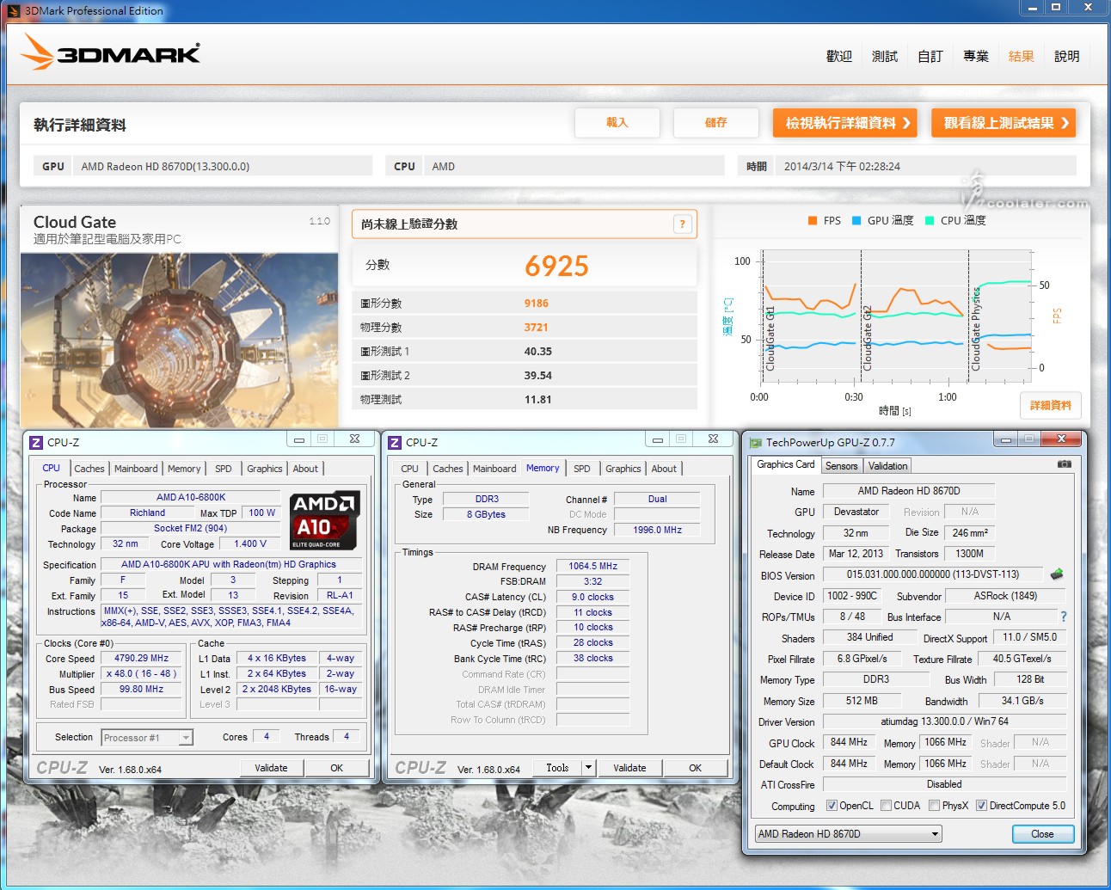Toggle the OpenCL checkbox in GPU-Z
1111x890 pixels.
pyautogui.click(x=832, y=806)
